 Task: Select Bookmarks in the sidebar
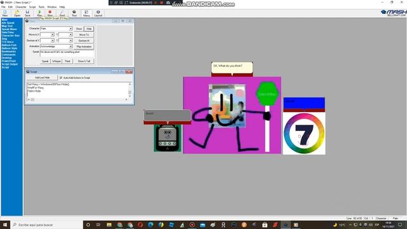(8, 52)
